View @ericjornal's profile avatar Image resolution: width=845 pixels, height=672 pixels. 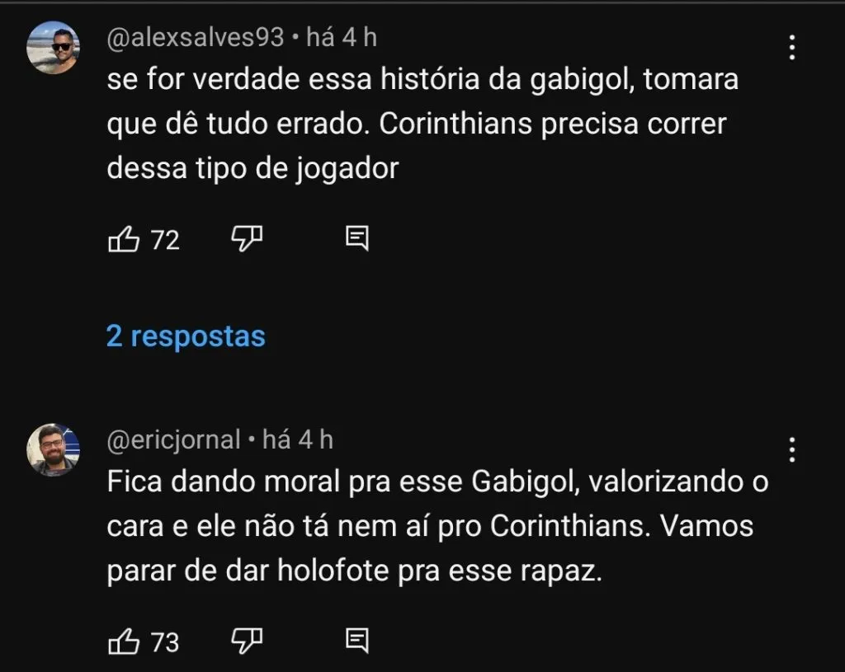click(x=53, y=449)
